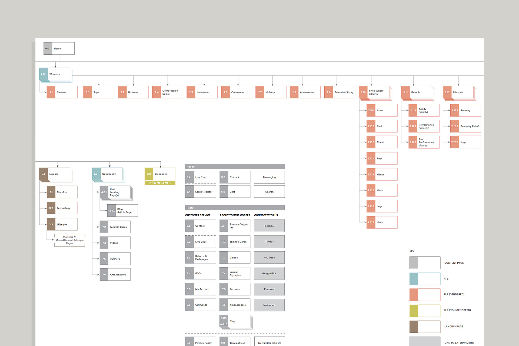Select the Messaging box in Header

point(269,177)
